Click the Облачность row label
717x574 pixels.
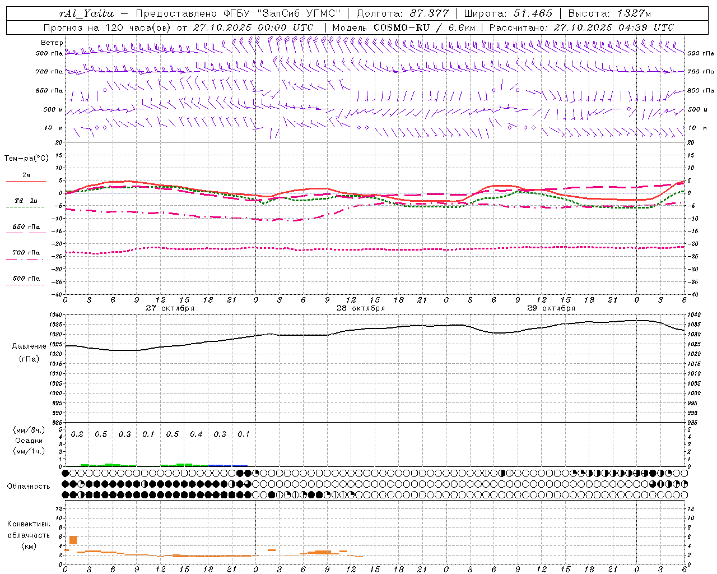tap(29, 486)
